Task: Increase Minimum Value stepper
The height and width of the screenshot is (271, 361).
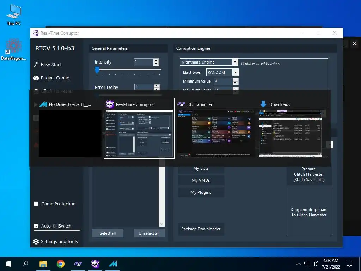Action: coord(235,80)
